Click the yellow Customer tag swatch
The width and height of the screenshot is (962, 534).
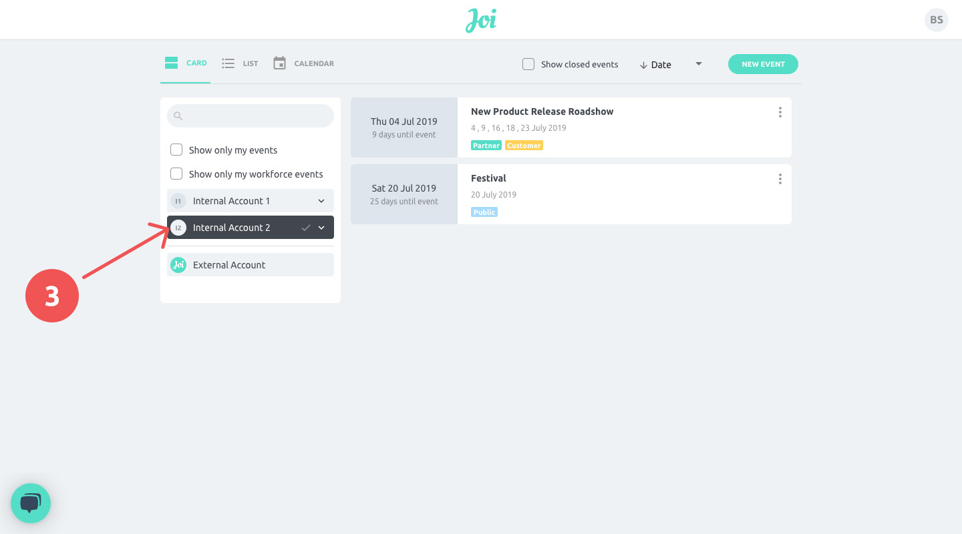pos(524,145)
